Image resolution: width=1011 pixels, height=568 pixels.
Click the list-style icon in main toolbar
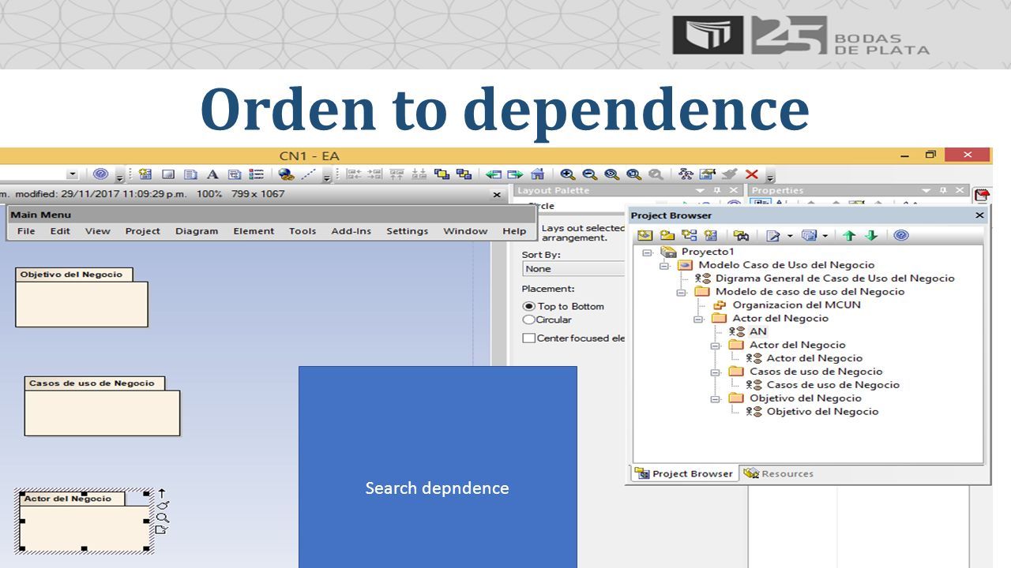coord(257,174)
